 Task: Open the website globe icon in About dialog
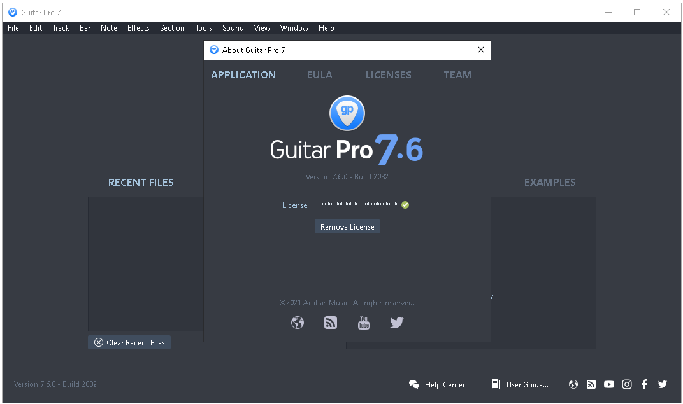(x=298, y=323)
